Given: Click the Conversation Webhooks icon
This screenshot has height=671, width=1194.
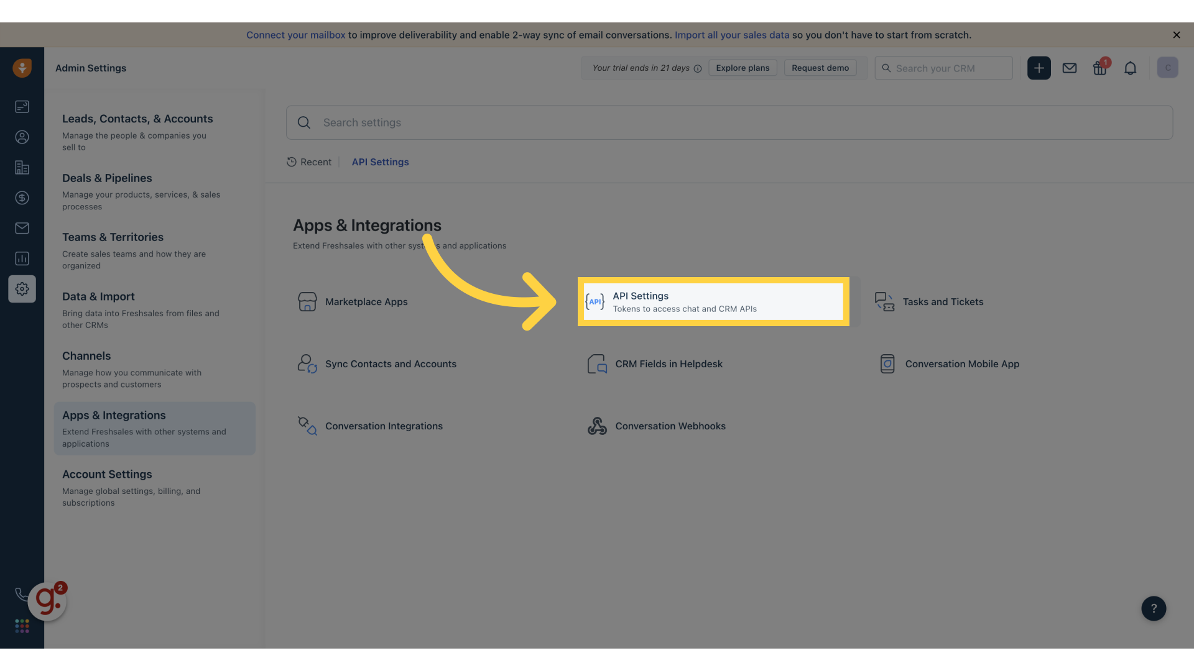Looking at the screenshot, I should pyautogui.click(x=597, y=426).
